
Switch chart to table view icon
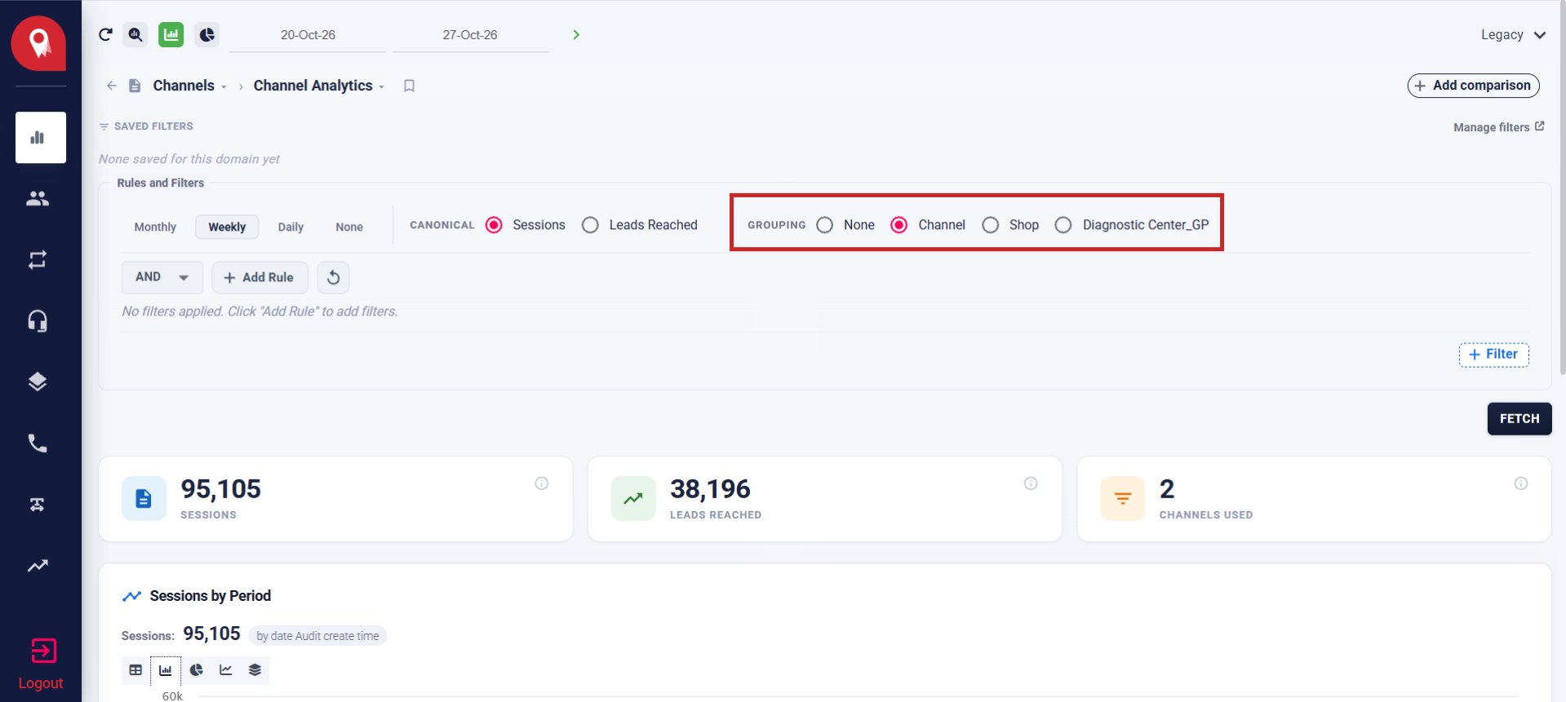[135, 670]
